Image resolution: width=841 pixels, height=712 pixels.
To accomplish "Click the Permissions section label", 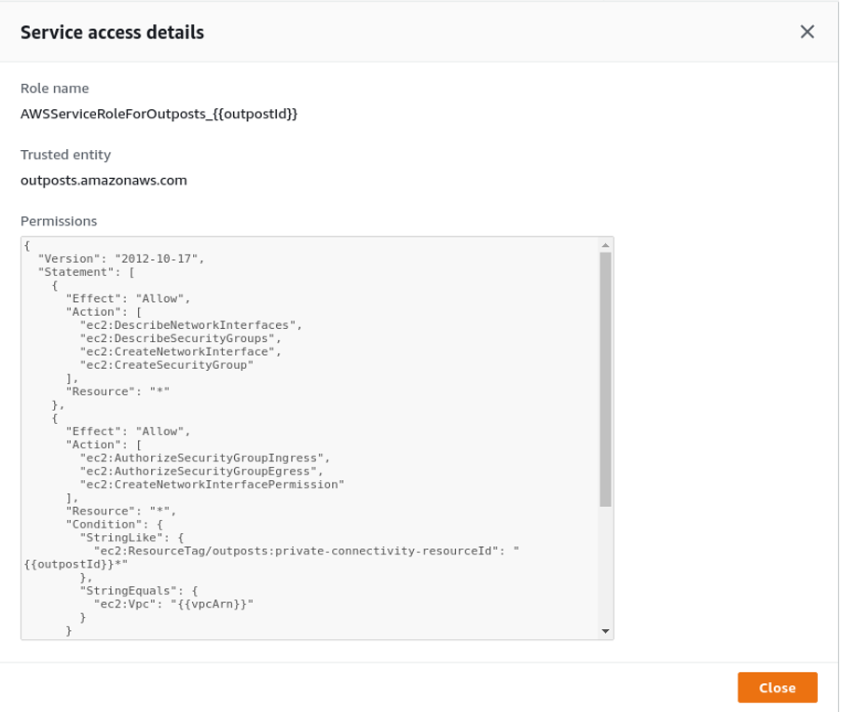I will pyautogui.click(x=58, y=221).
